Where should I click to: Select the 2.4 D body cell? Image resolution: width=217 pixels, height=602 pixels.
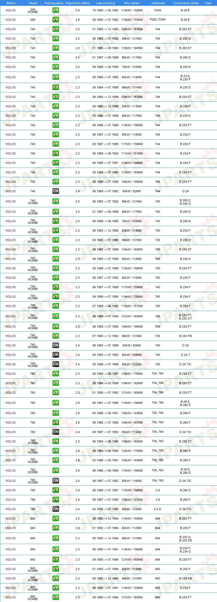pos(158,509)
